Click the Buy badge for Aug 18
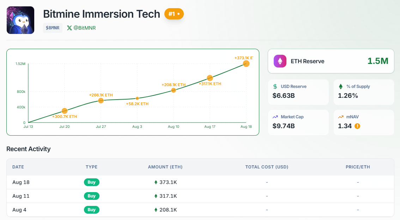Screen dimensions: 400x220 (x=92, y=182)
